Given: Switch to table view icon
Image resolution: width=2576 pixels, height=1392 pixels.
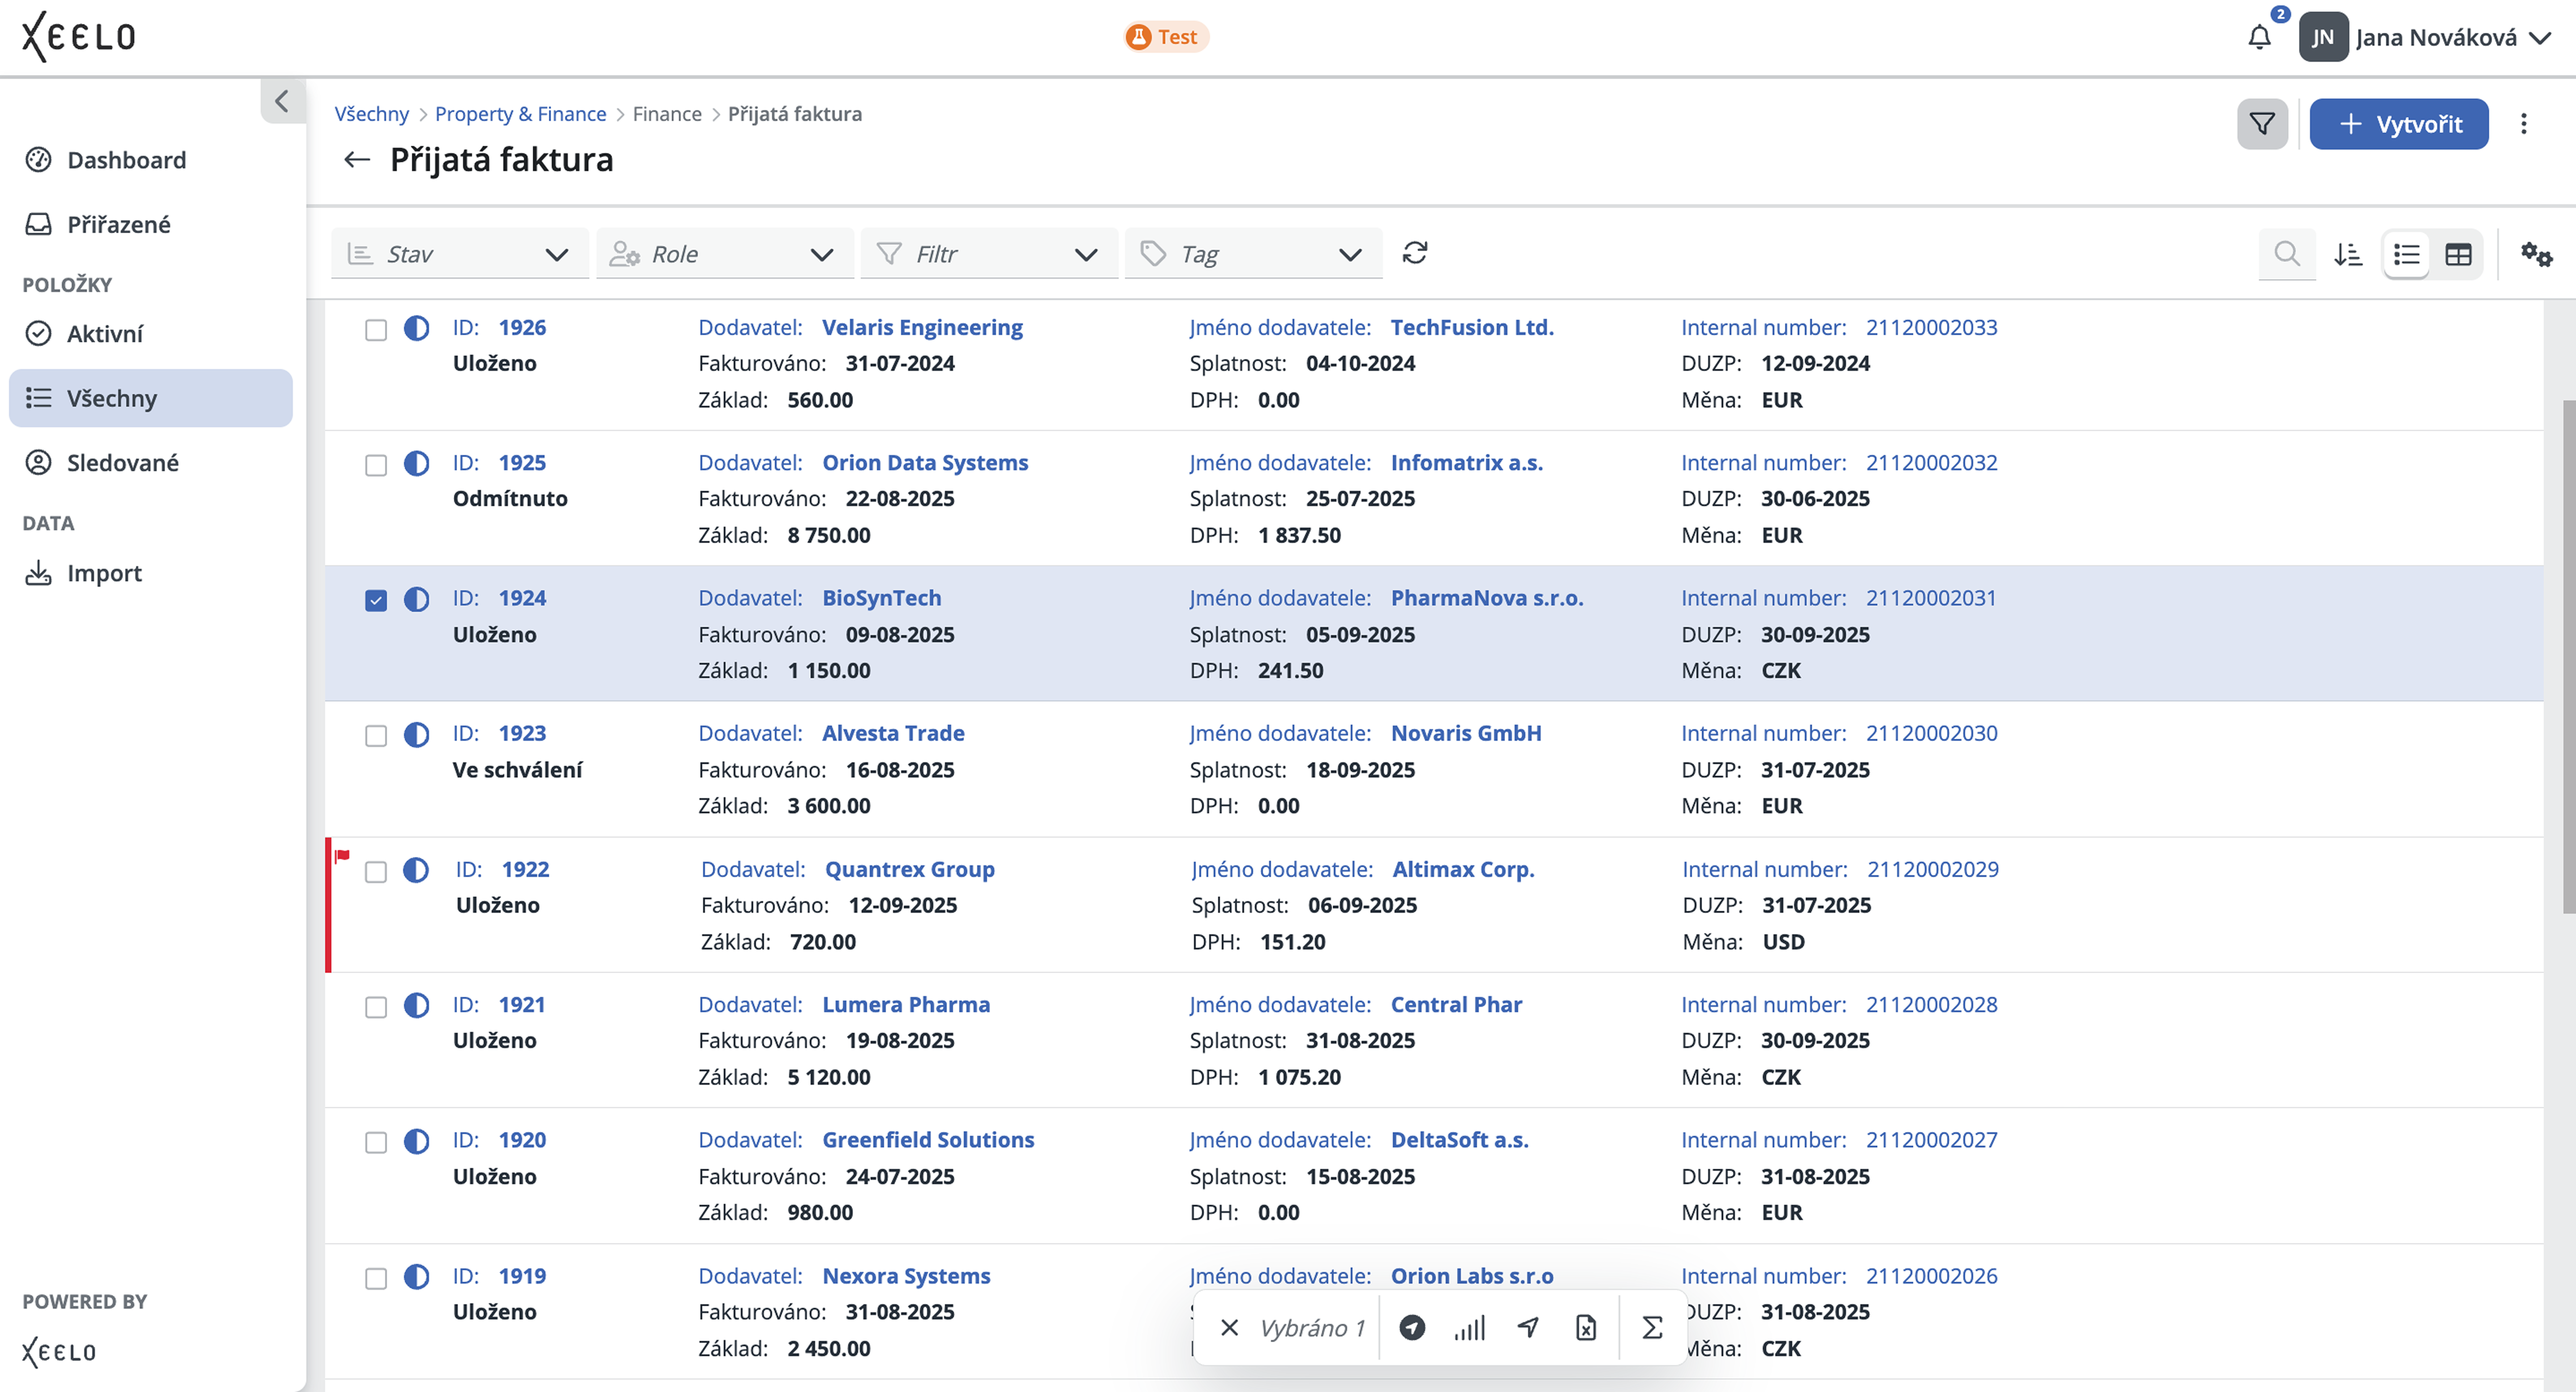Looking at the screenshot, I should [2458, 254].
